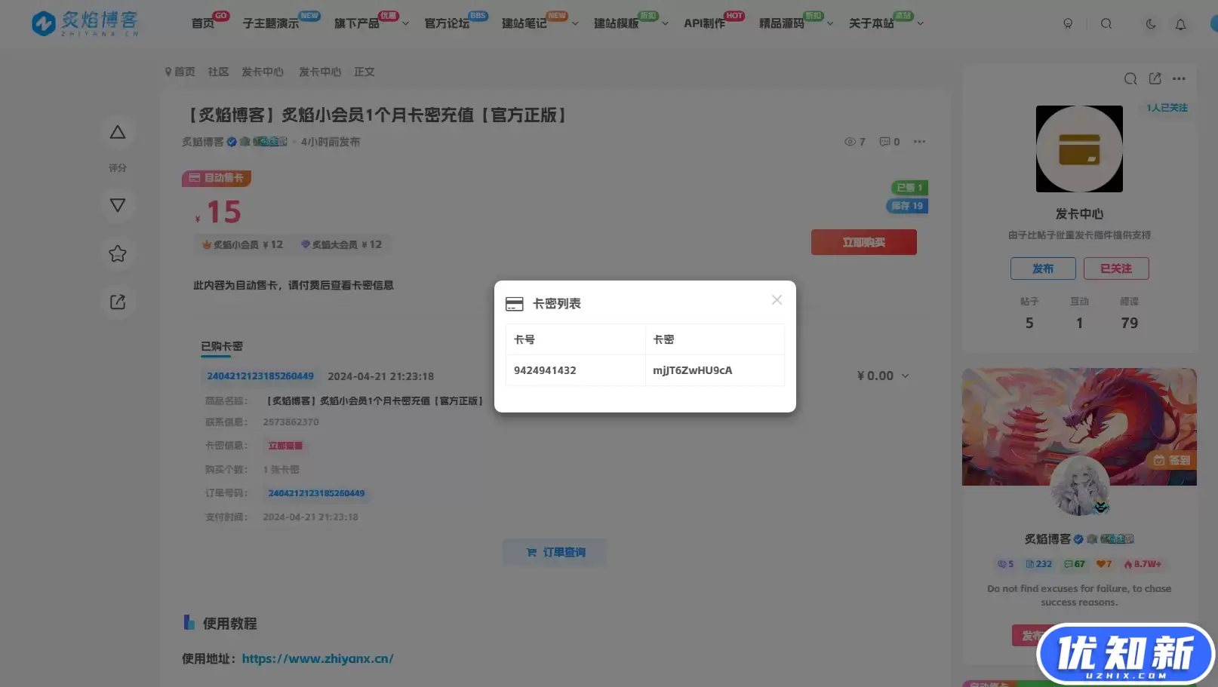Downvote using the downward triangle icon

[x=118, y=204]
